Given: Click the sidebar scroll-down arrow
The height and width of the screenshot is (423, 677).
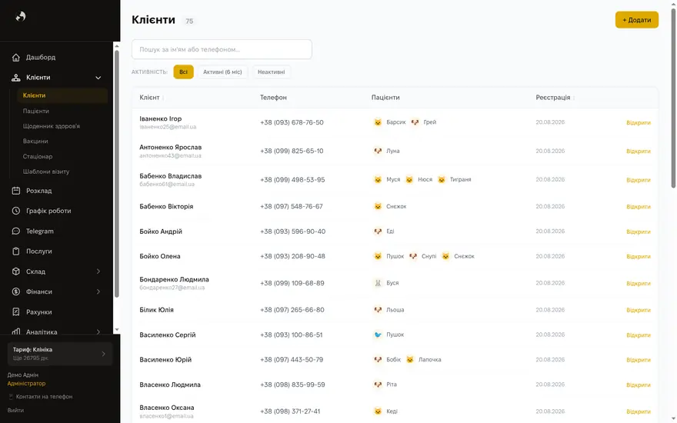Looking at the screenshot, I should (117, 330).
